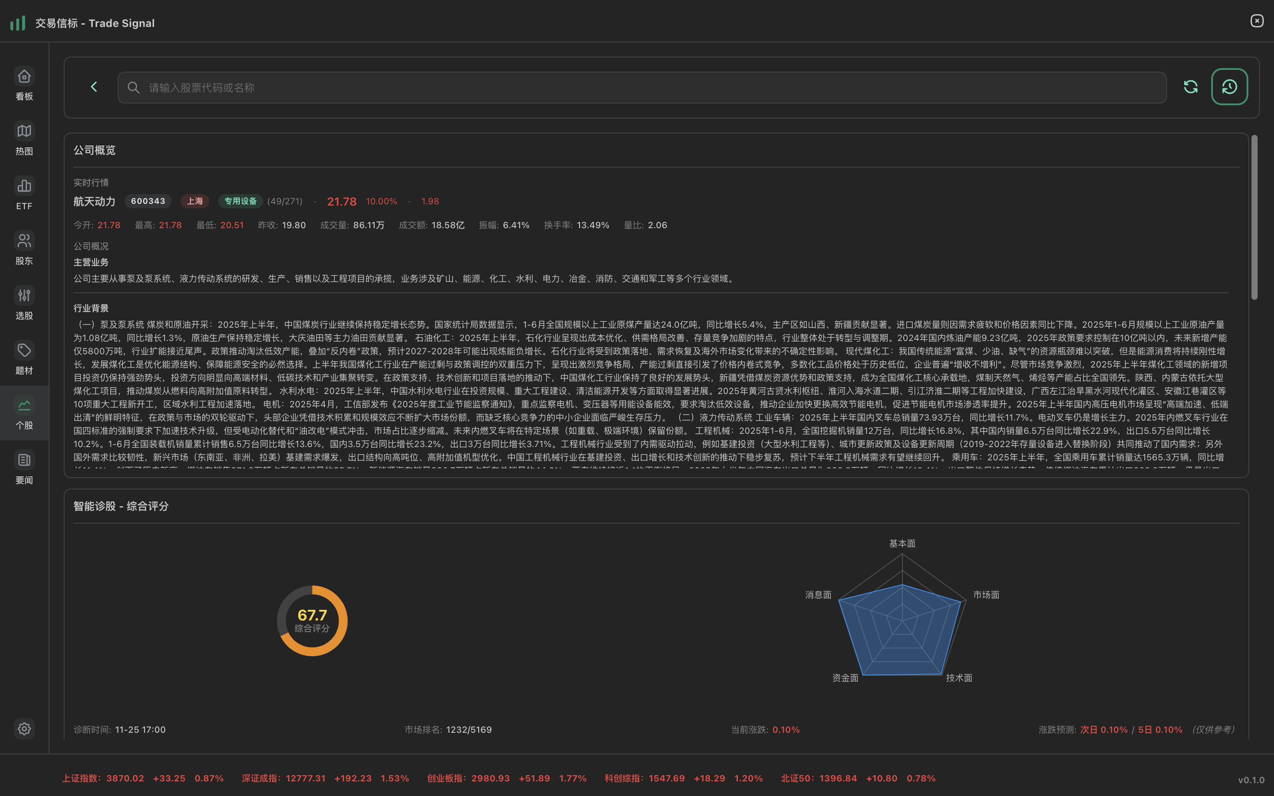
Task: Open the 股东 shareholders panel
Action: click(24, 249)
